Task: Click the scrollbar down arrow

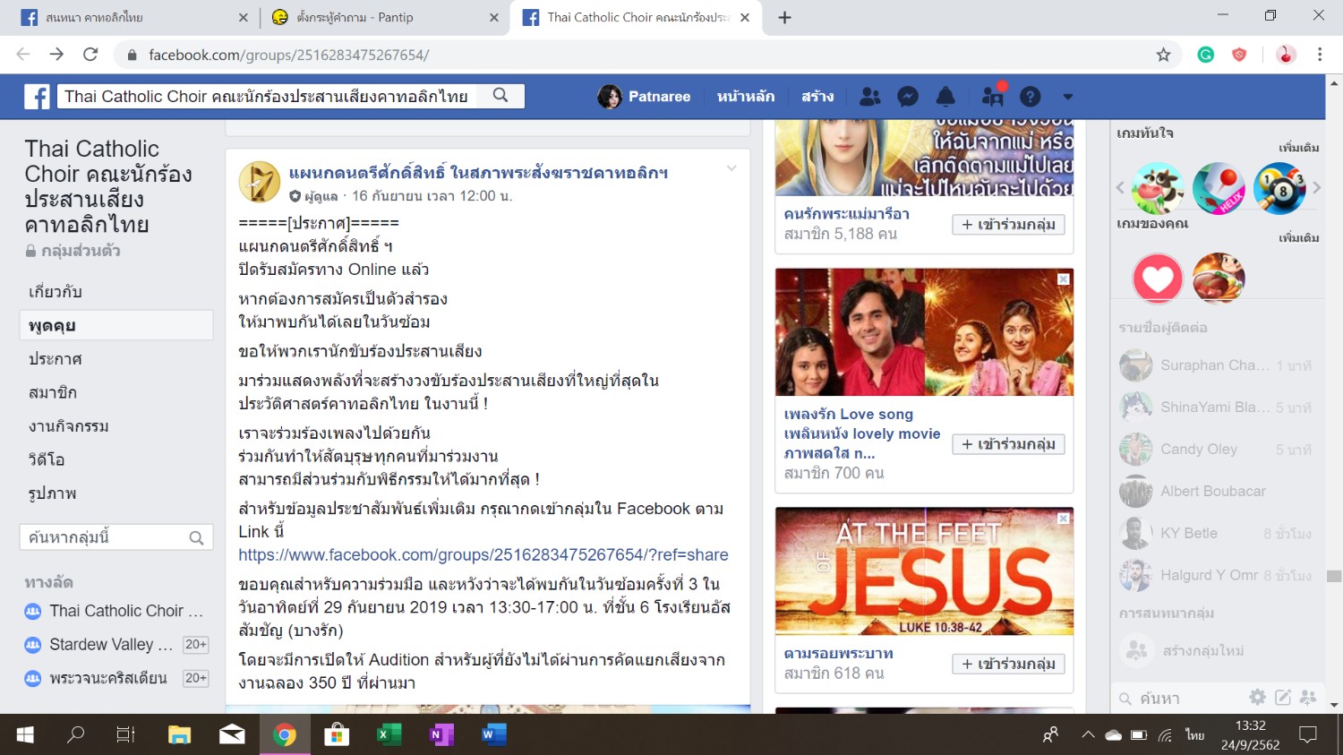Action: pos(1334,705)
